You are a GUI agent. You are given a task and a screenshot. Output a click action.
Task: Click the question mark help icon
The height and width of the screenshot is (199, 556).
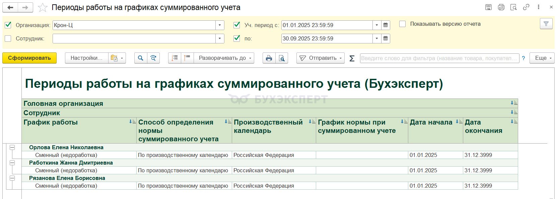pos(524,58)
